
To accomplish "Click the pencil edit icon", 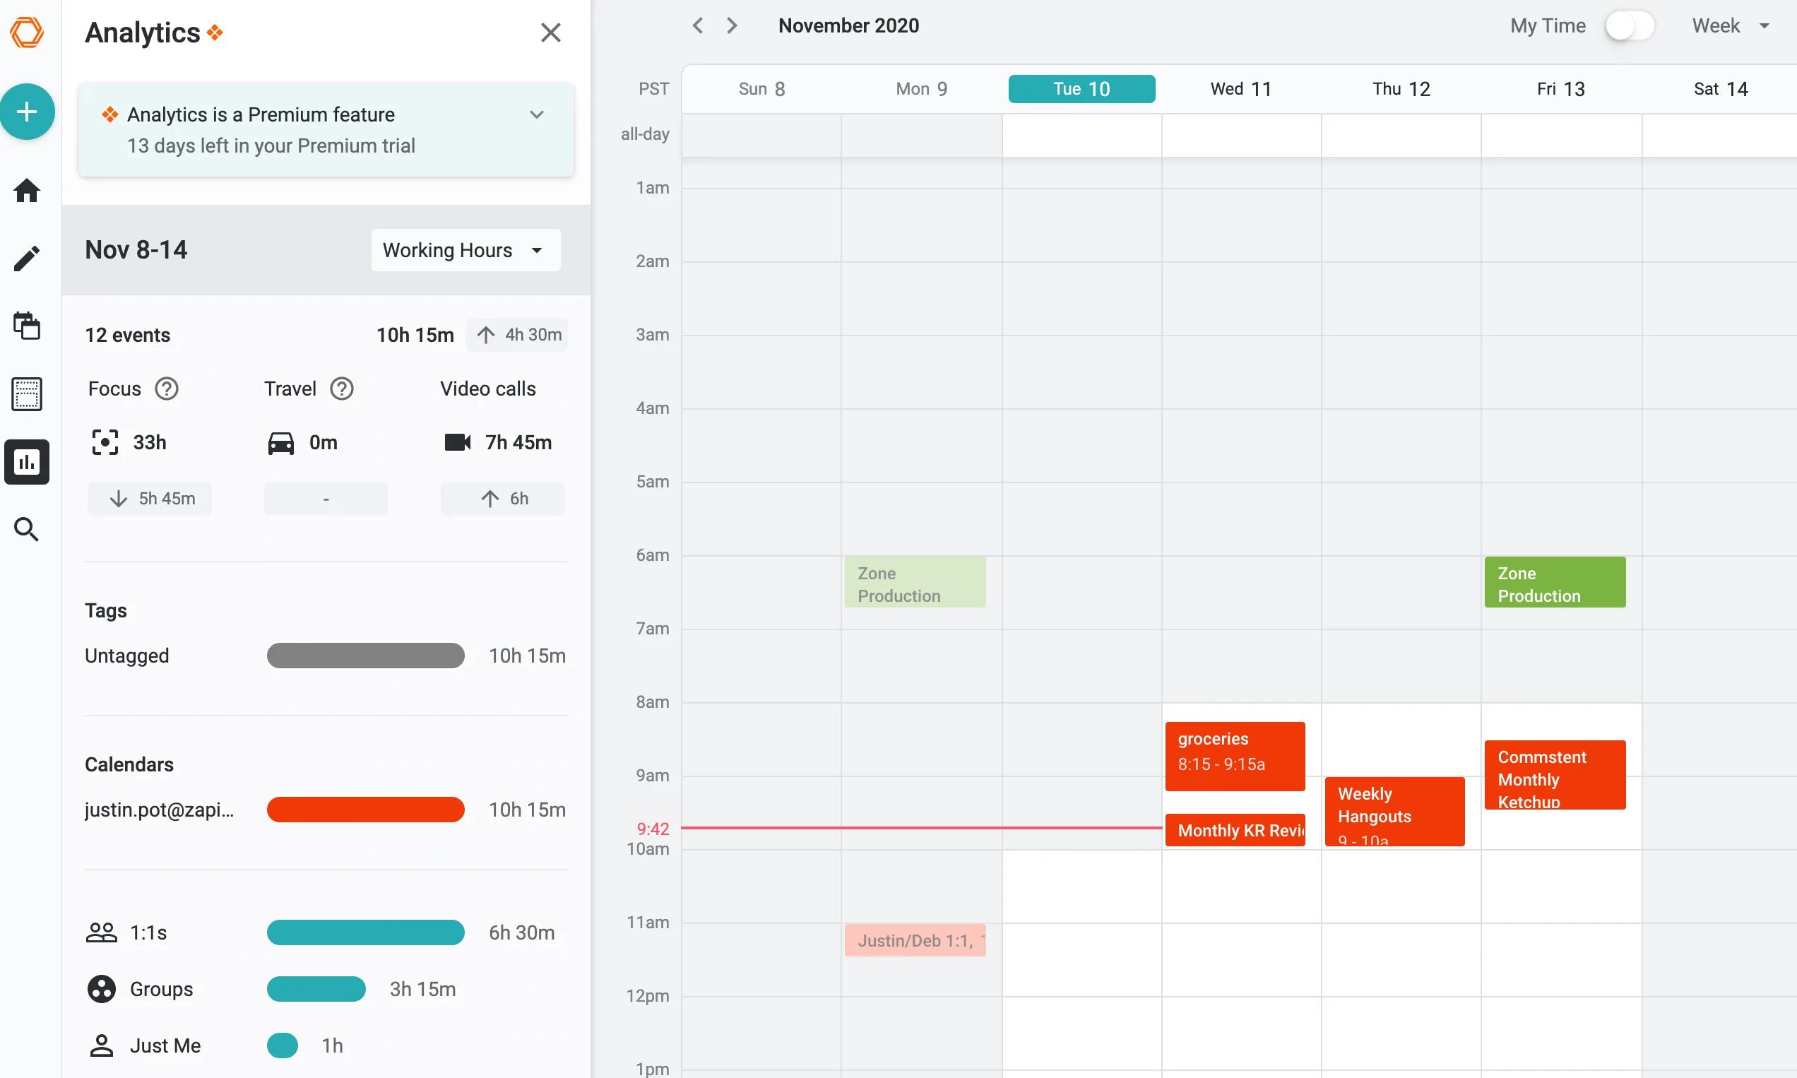I will point(27,259).
